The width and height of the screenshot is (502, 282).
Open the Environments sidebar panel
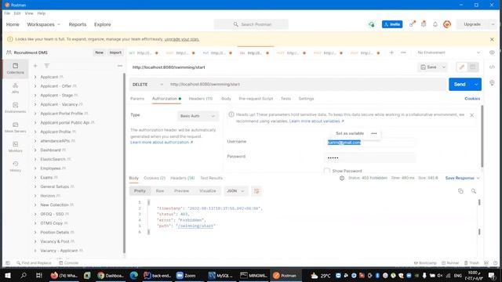pyautogui.click(x=16, y=108)
